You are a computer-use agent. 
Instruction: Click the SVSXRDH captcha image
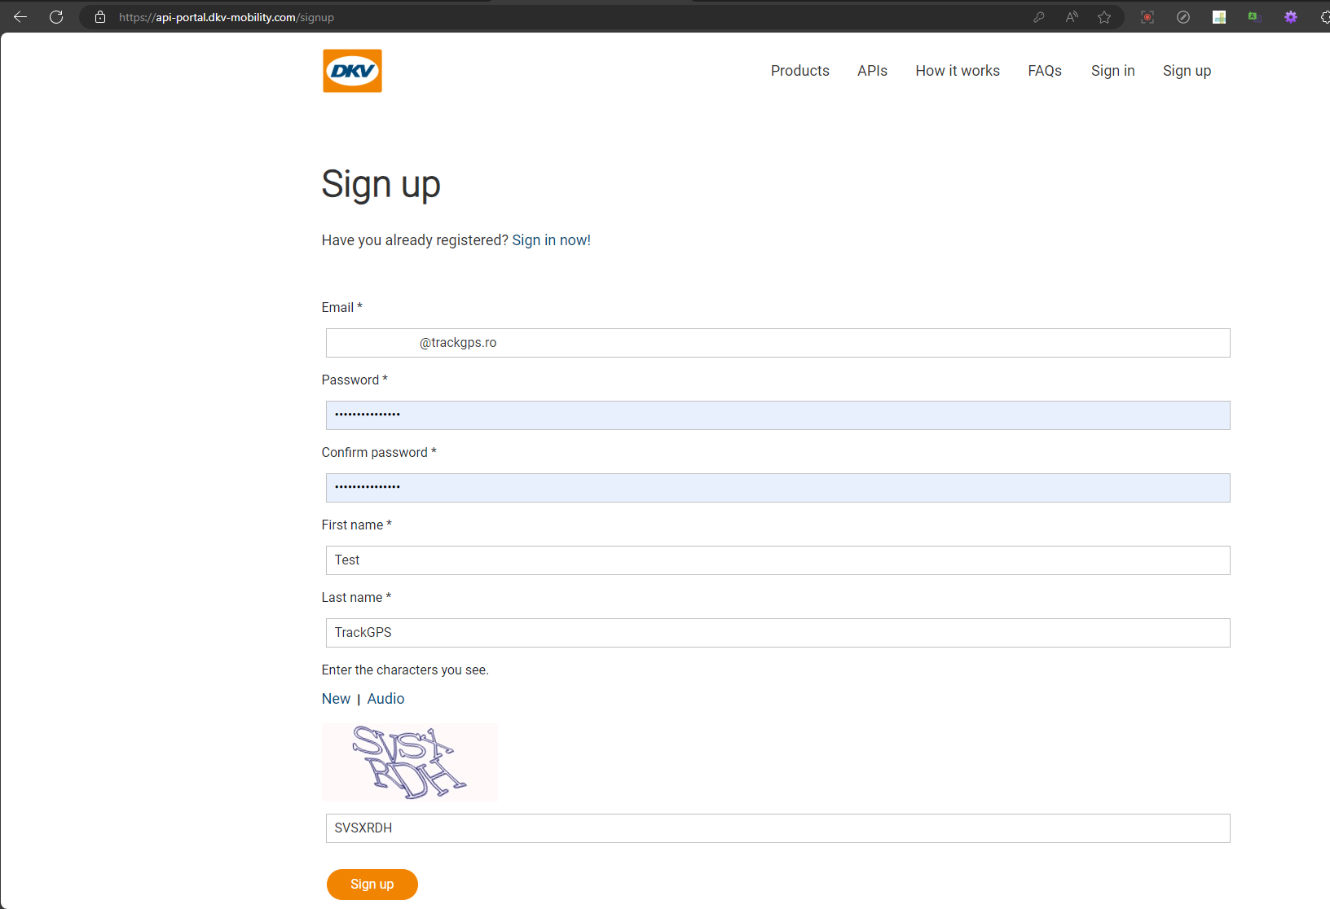(x=409, y=762)
